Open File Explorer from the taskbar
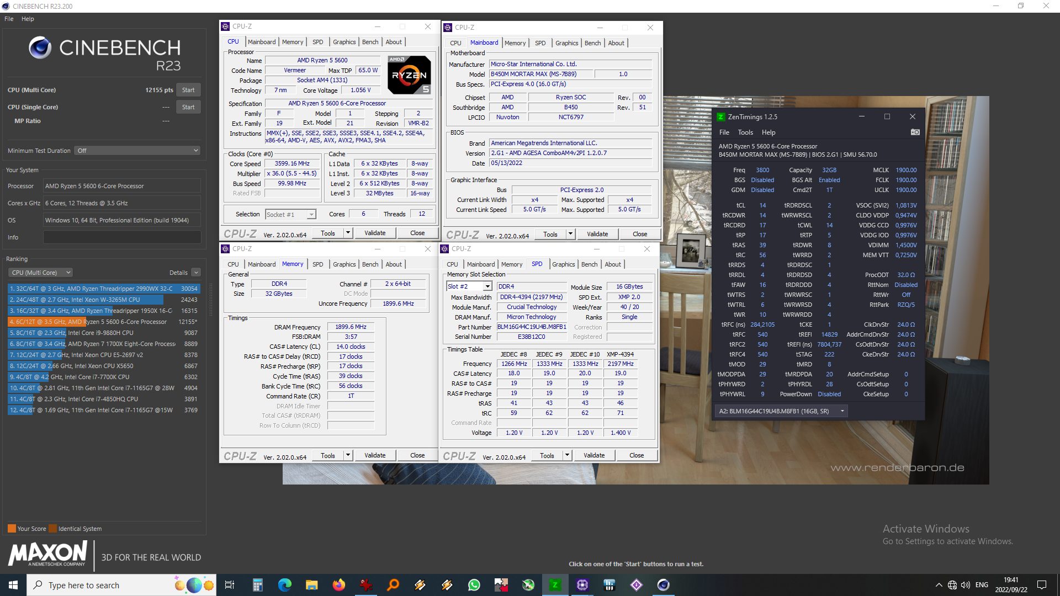 pos(311,585)
